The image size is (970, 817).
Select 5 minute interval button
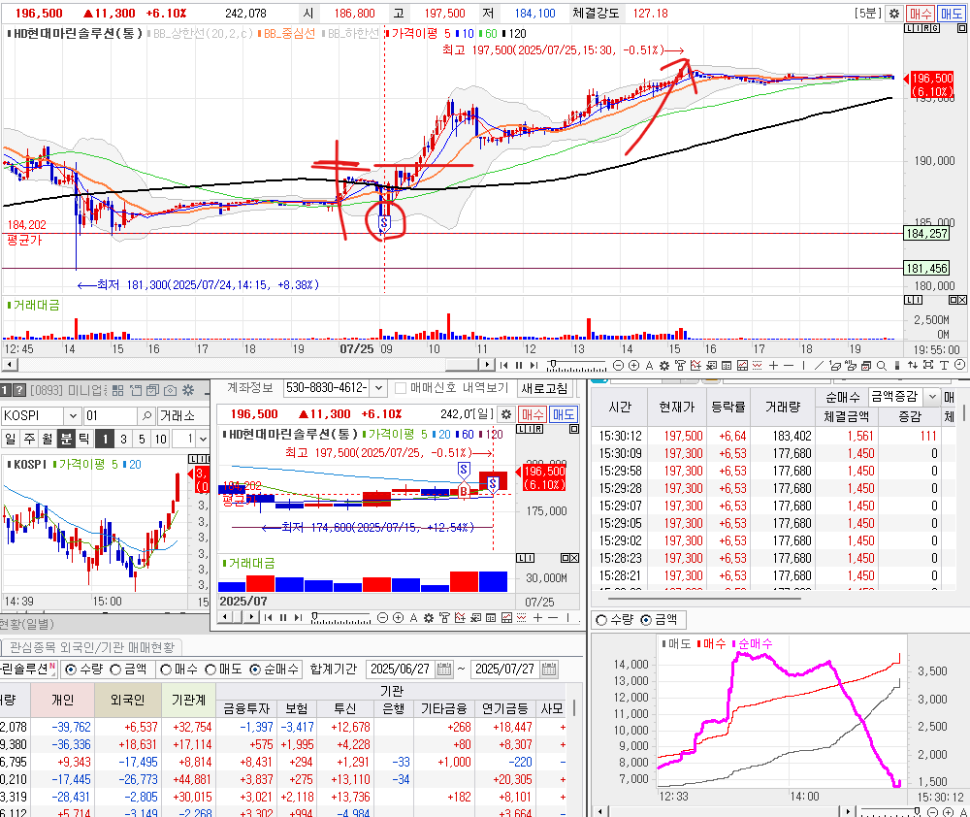pos(142,439)
